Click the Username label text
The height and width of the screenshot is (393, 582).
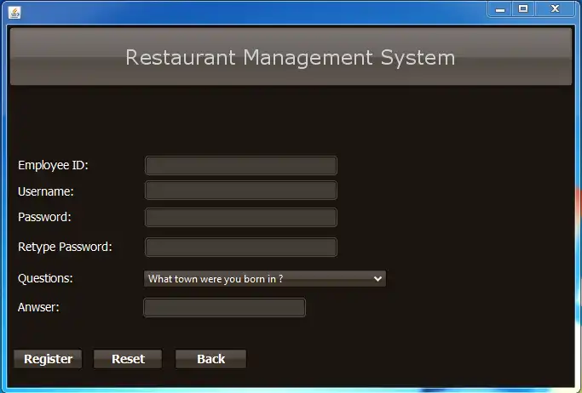[x=46, y=191]
